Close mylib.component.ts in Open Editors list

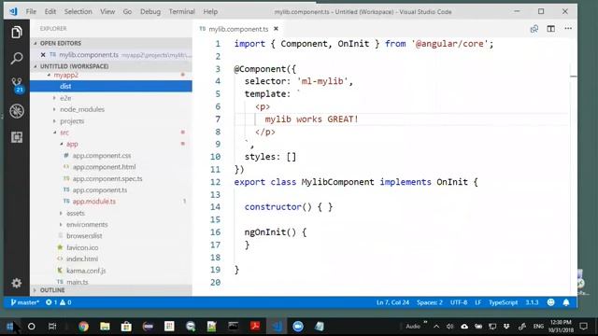(x=43, y=55)
